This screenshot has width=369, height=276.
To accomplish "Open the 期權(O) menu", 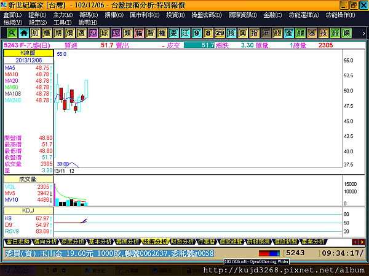I will coord(114,15).
